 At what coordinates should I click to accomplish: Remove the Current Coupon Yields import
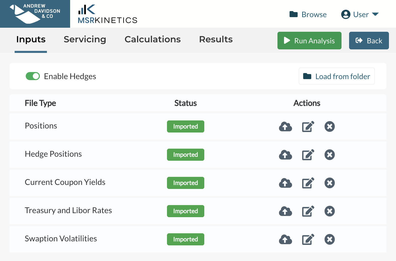(x=330, y=183)
